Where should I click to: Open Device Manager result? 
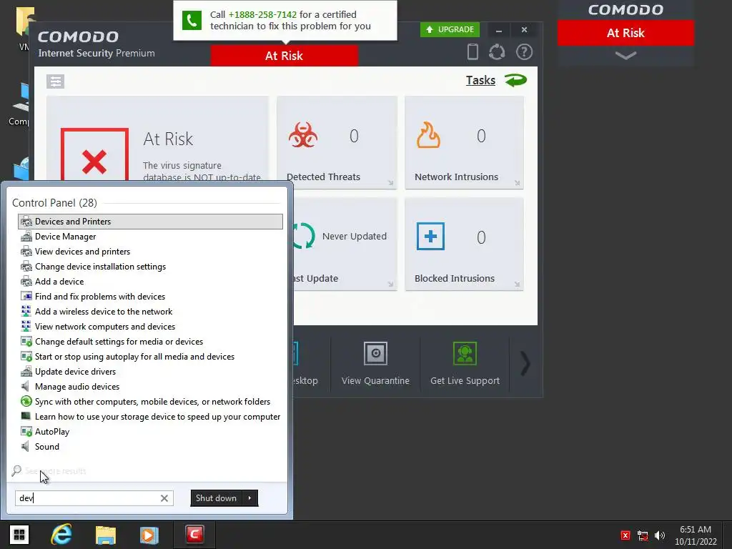coord(150,237)
